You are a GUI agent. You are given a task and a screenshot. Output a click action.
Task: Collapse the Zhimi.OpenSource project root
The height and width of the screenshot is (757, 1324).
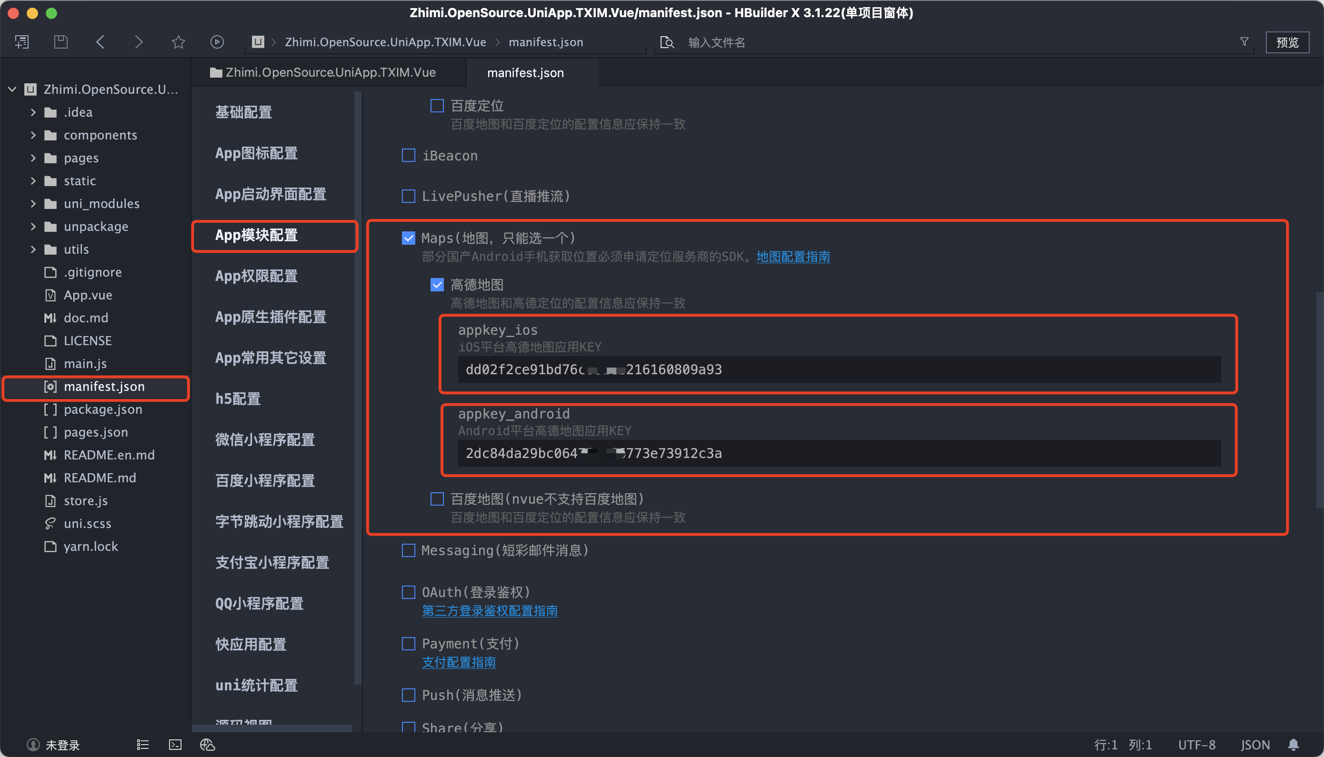point(12,90)
